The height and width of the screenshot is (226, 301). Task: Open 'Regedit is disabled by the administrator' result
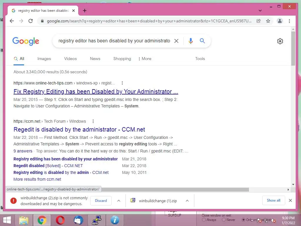(x=79, y=129)
